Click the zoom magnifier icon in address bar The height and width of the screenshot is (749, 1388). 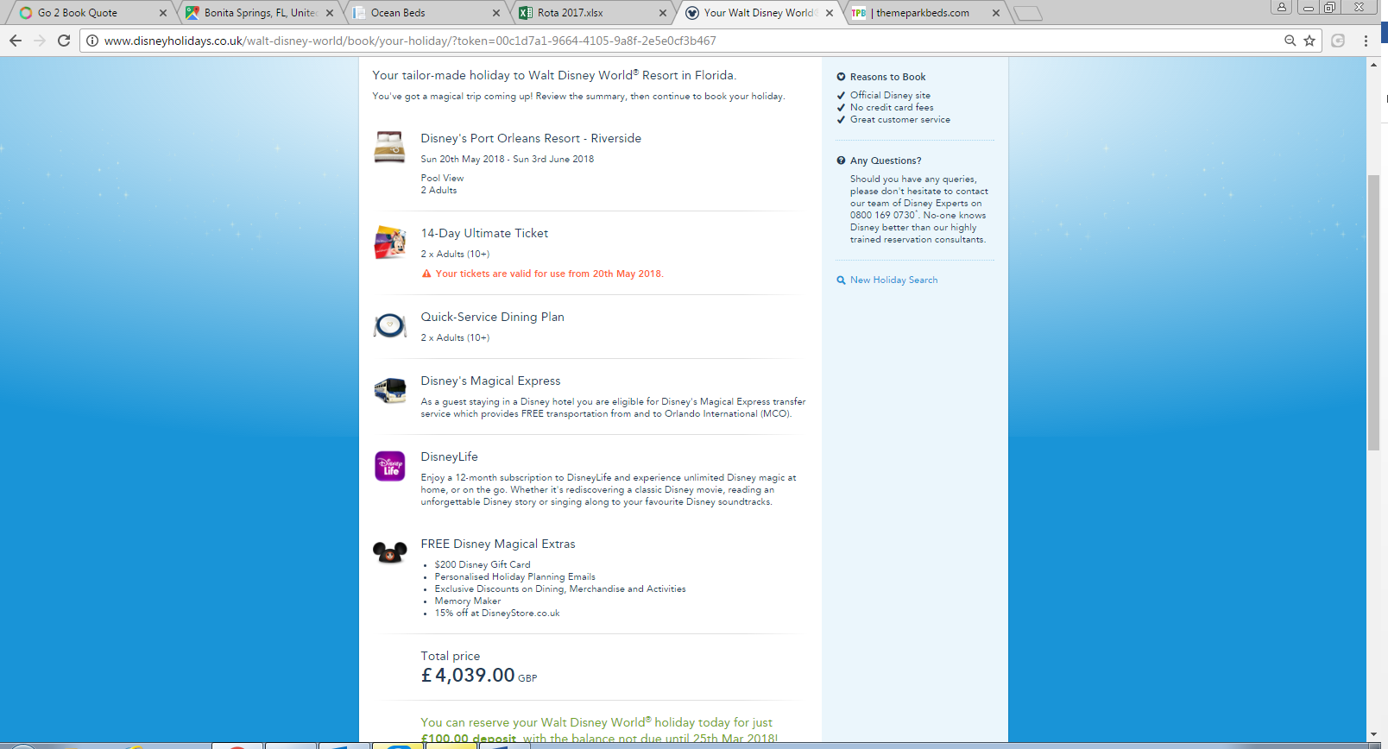1290,41
